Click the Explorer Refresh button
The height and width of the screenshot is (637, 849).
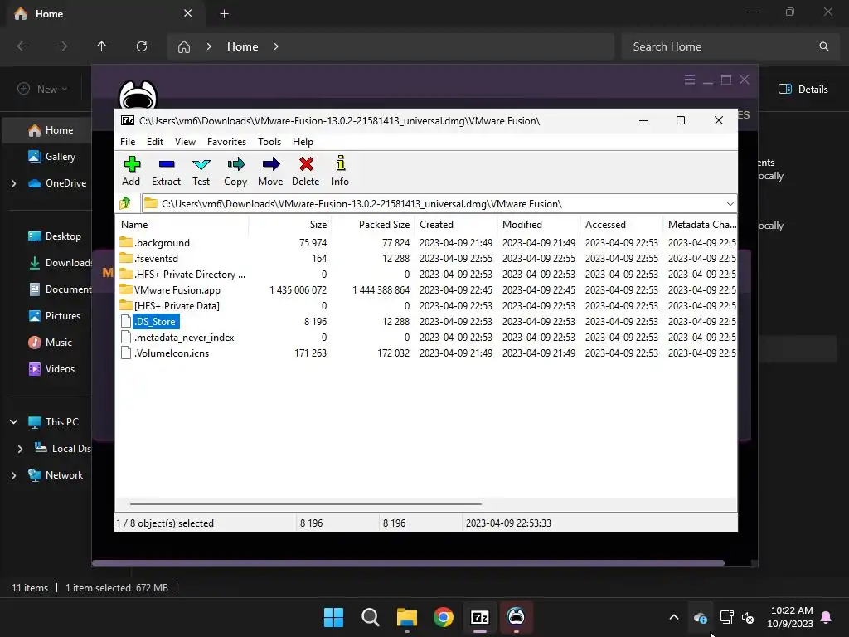pyautogui.click(x=141, y=46)
